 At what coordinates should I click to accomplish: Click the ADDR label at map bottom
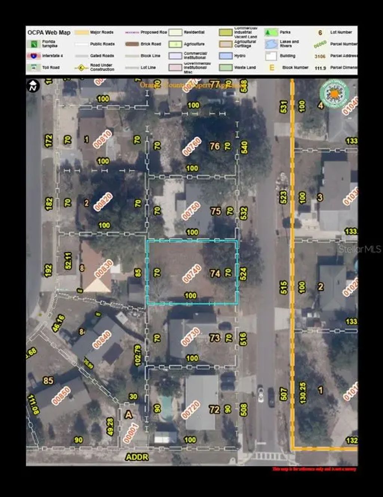pyautogui.click(x=137, y=457)
